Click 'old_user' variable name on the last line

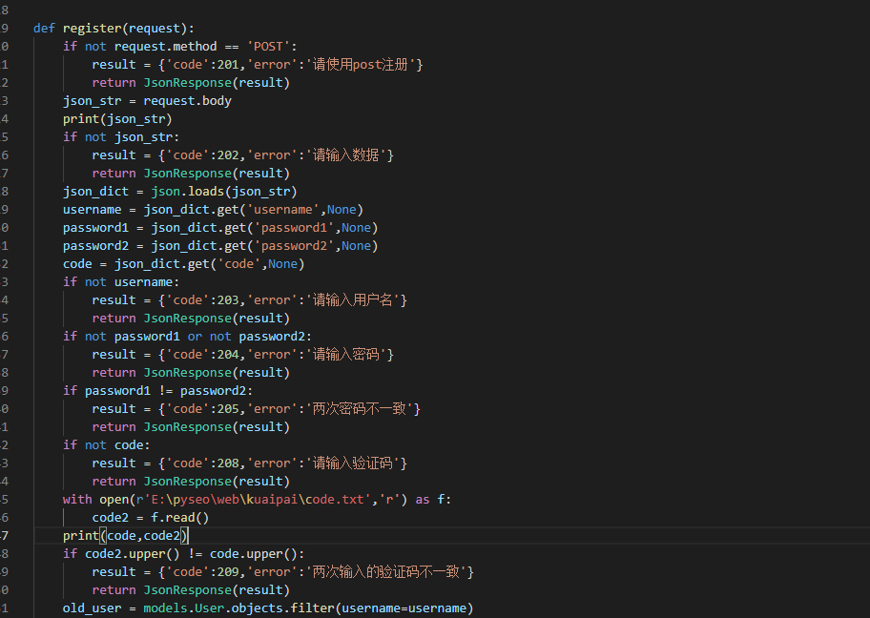[93, 608]
